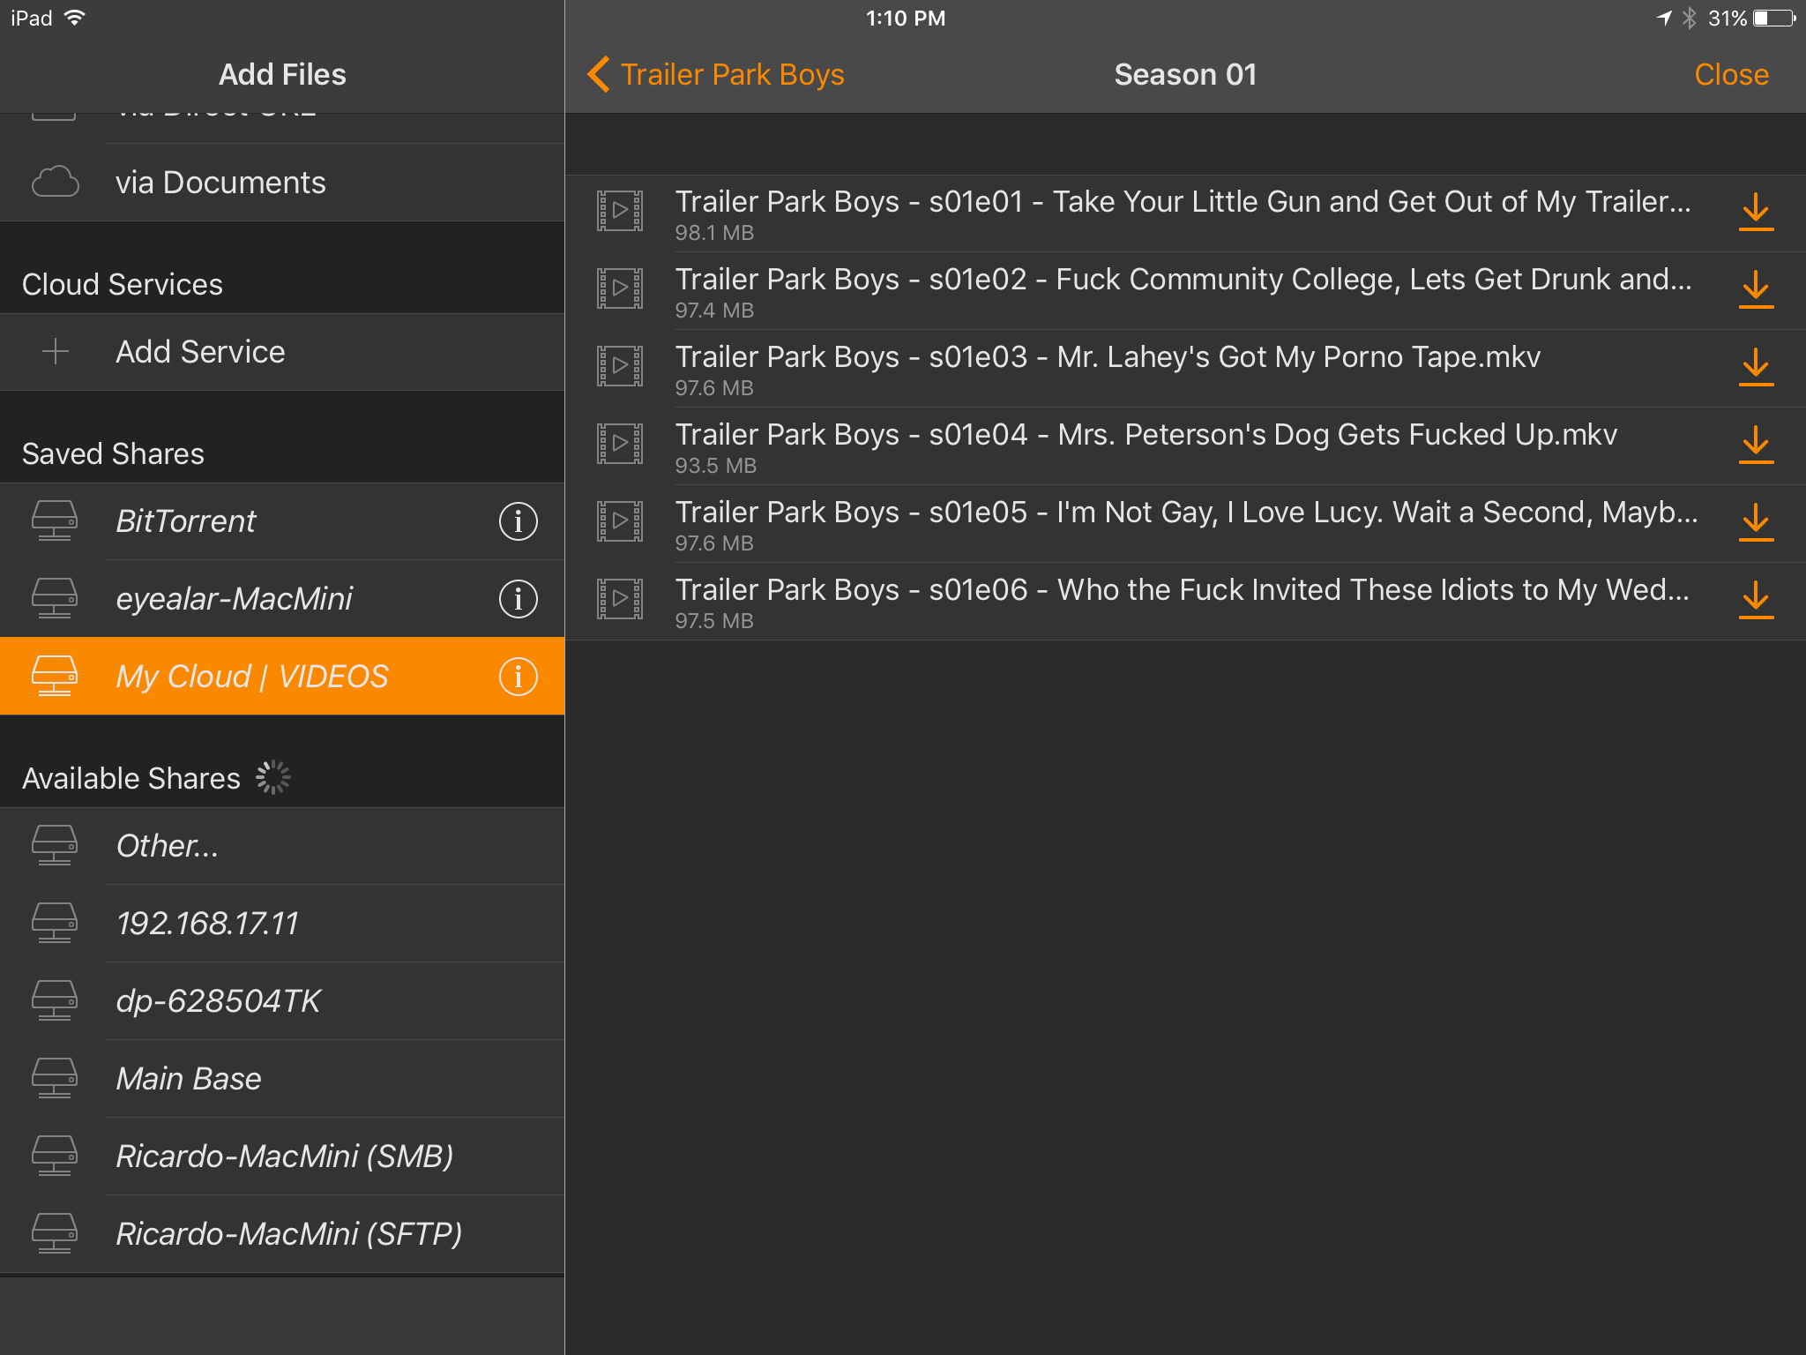Tap the video thumbnail icon for s01e03
The width and height of the screenshot is (1806, 1355).
620,366
